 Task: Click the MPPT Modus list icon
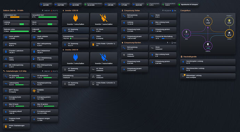6,91
